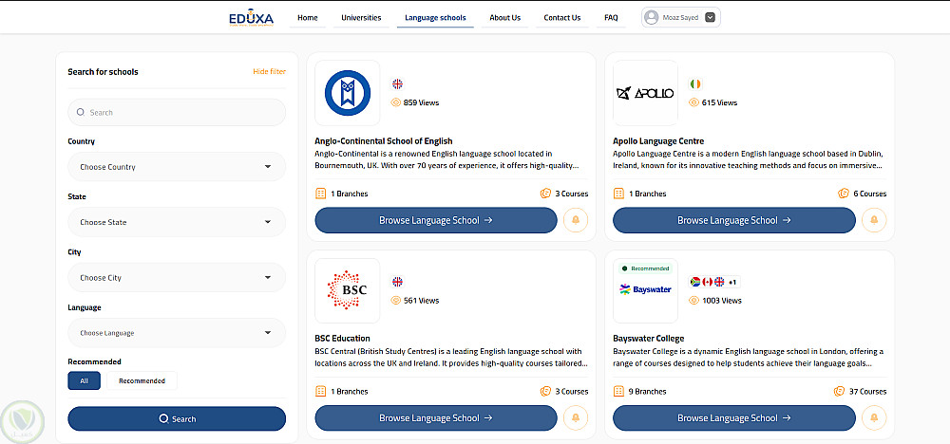Click the EDUXA logo
The image size is (950, 444).
pyautogui.click(x=251, y=17)
